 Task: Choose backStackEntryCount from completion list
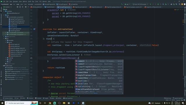click(x=99, y=89)
